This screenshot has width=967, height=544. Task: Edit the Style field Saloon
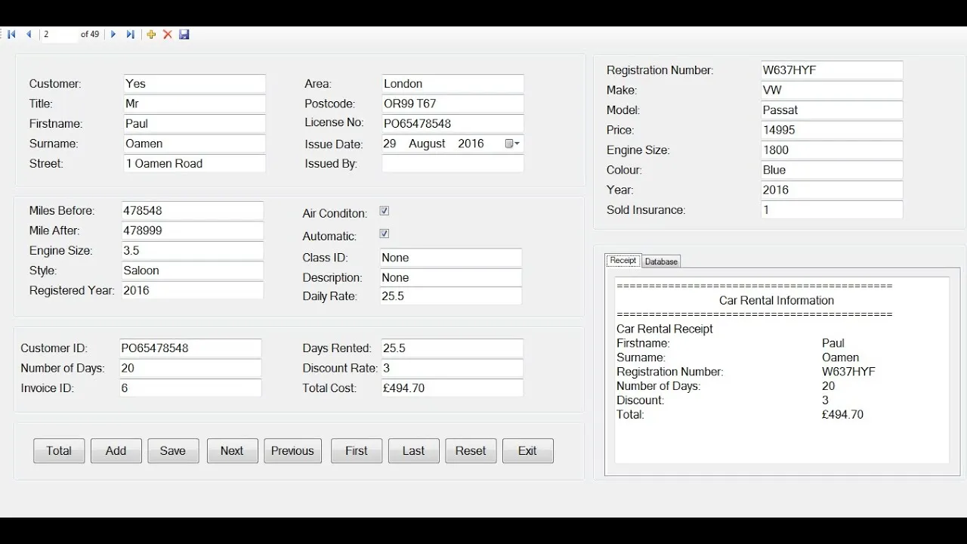tap(193, 270)
